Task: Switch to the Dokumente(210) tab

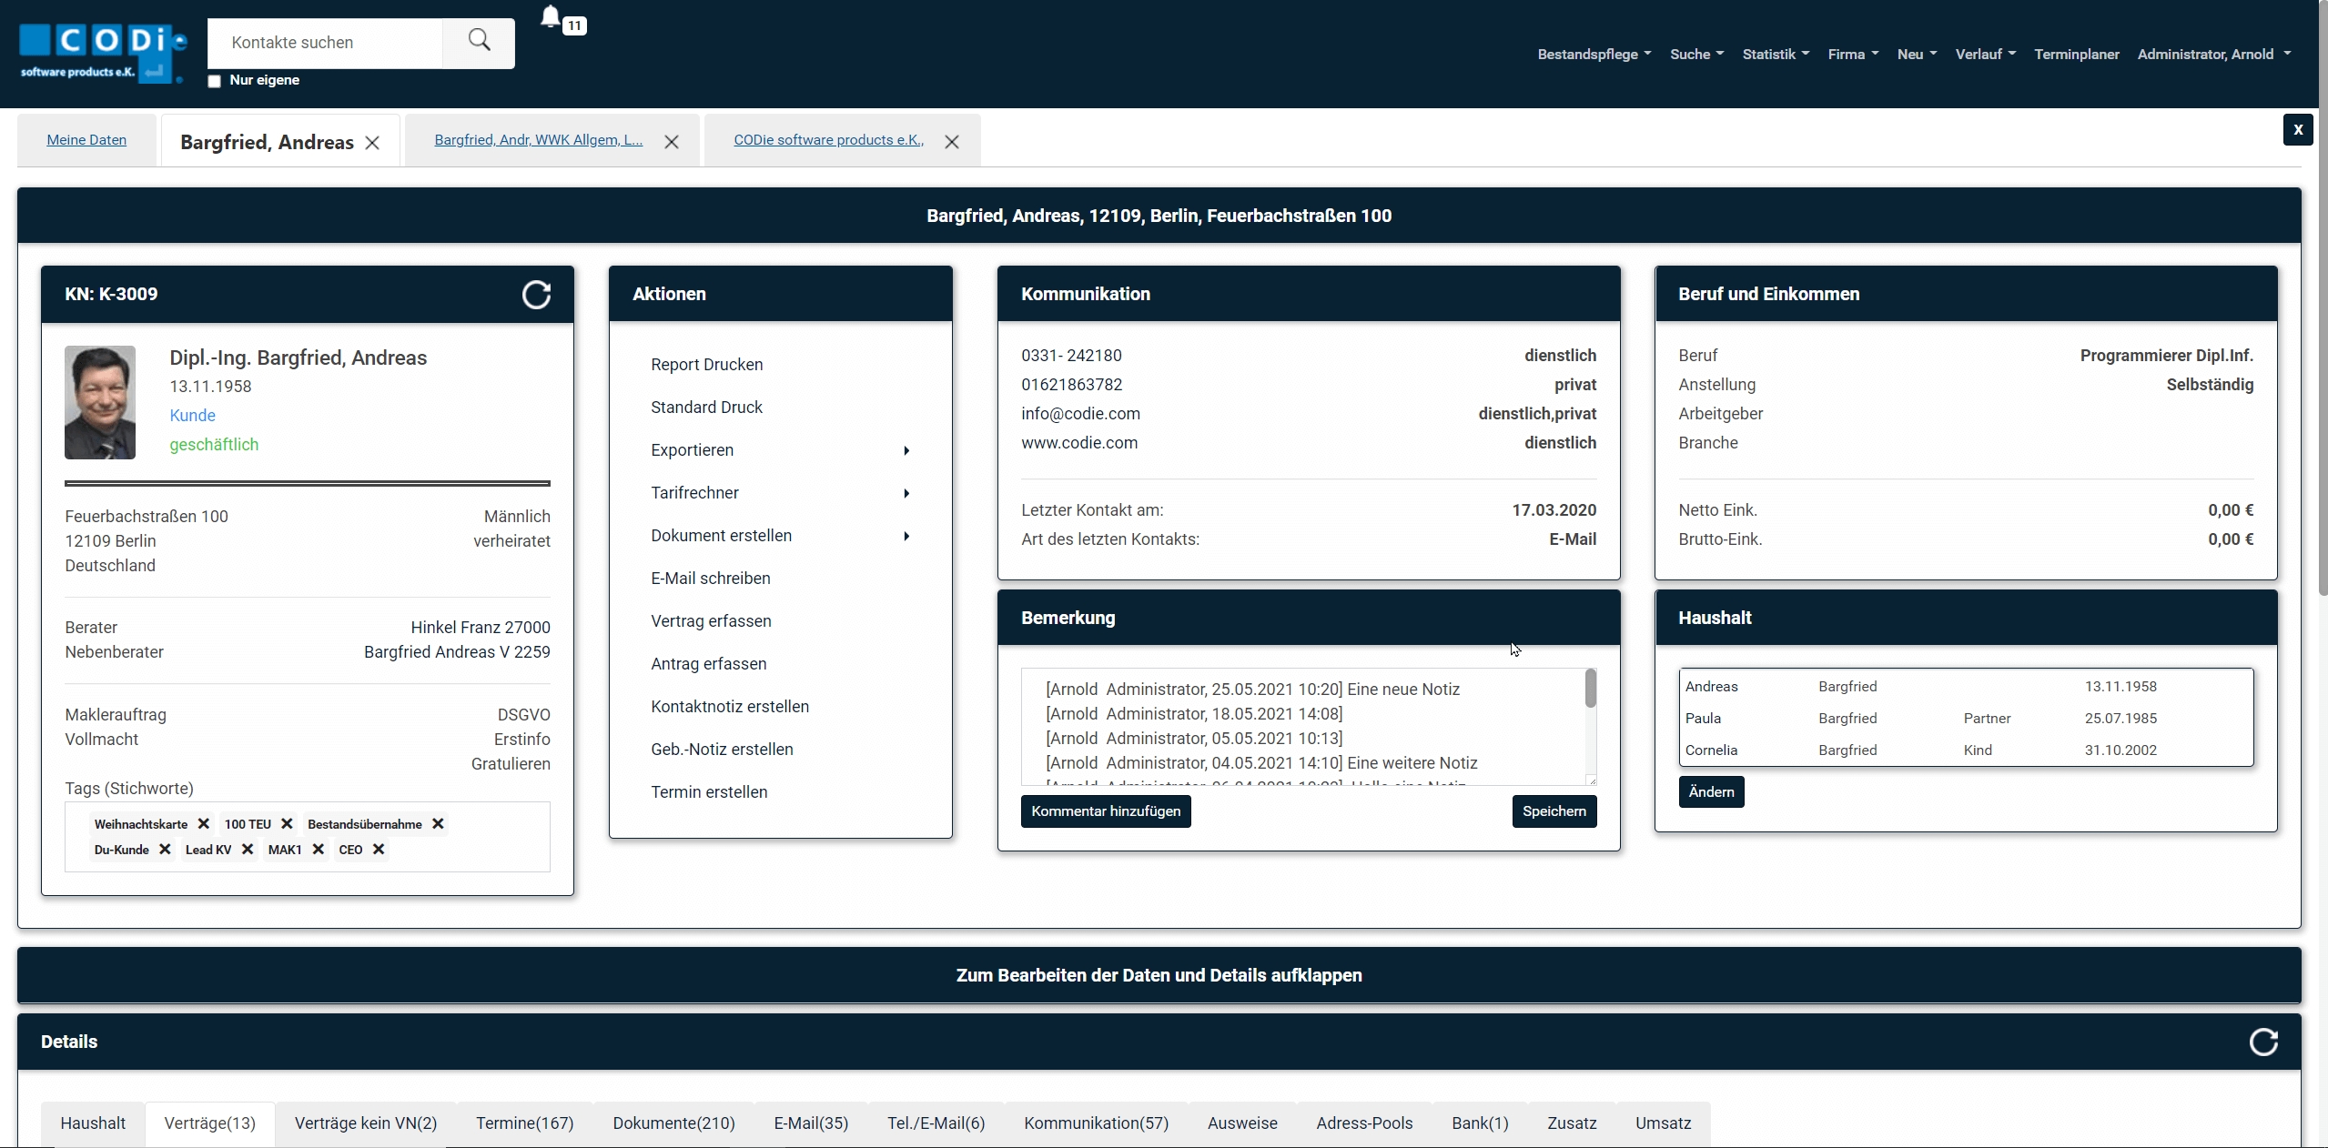Action: coord(673,1123)
